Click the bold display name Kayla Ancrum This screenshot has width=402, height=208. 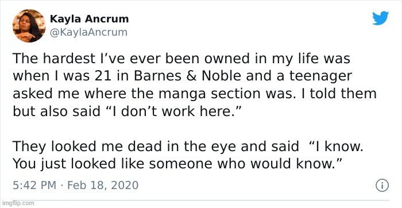pos(89,19)
